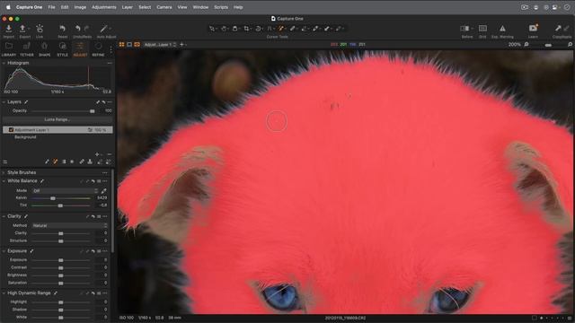This screenshot has width=575, height=323.
Task: Collapse the Exposure panel
Action: tap(4, 251)
